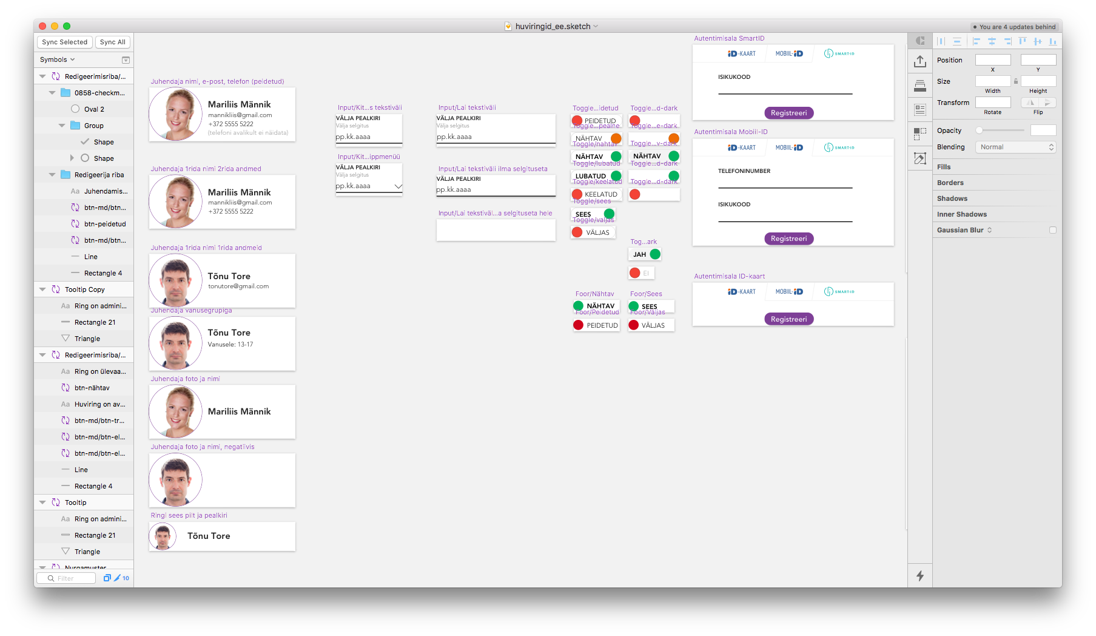The width and height of the screenshot is (1096, 636).
Task: Flip layer horizontally
Action: coord(1030,103)
